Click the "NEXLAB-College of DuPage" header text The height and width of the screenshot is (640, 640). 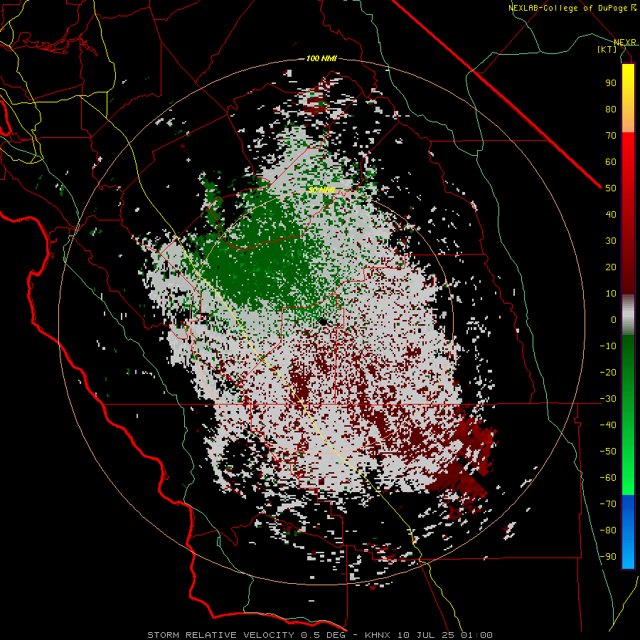point(567,8)
